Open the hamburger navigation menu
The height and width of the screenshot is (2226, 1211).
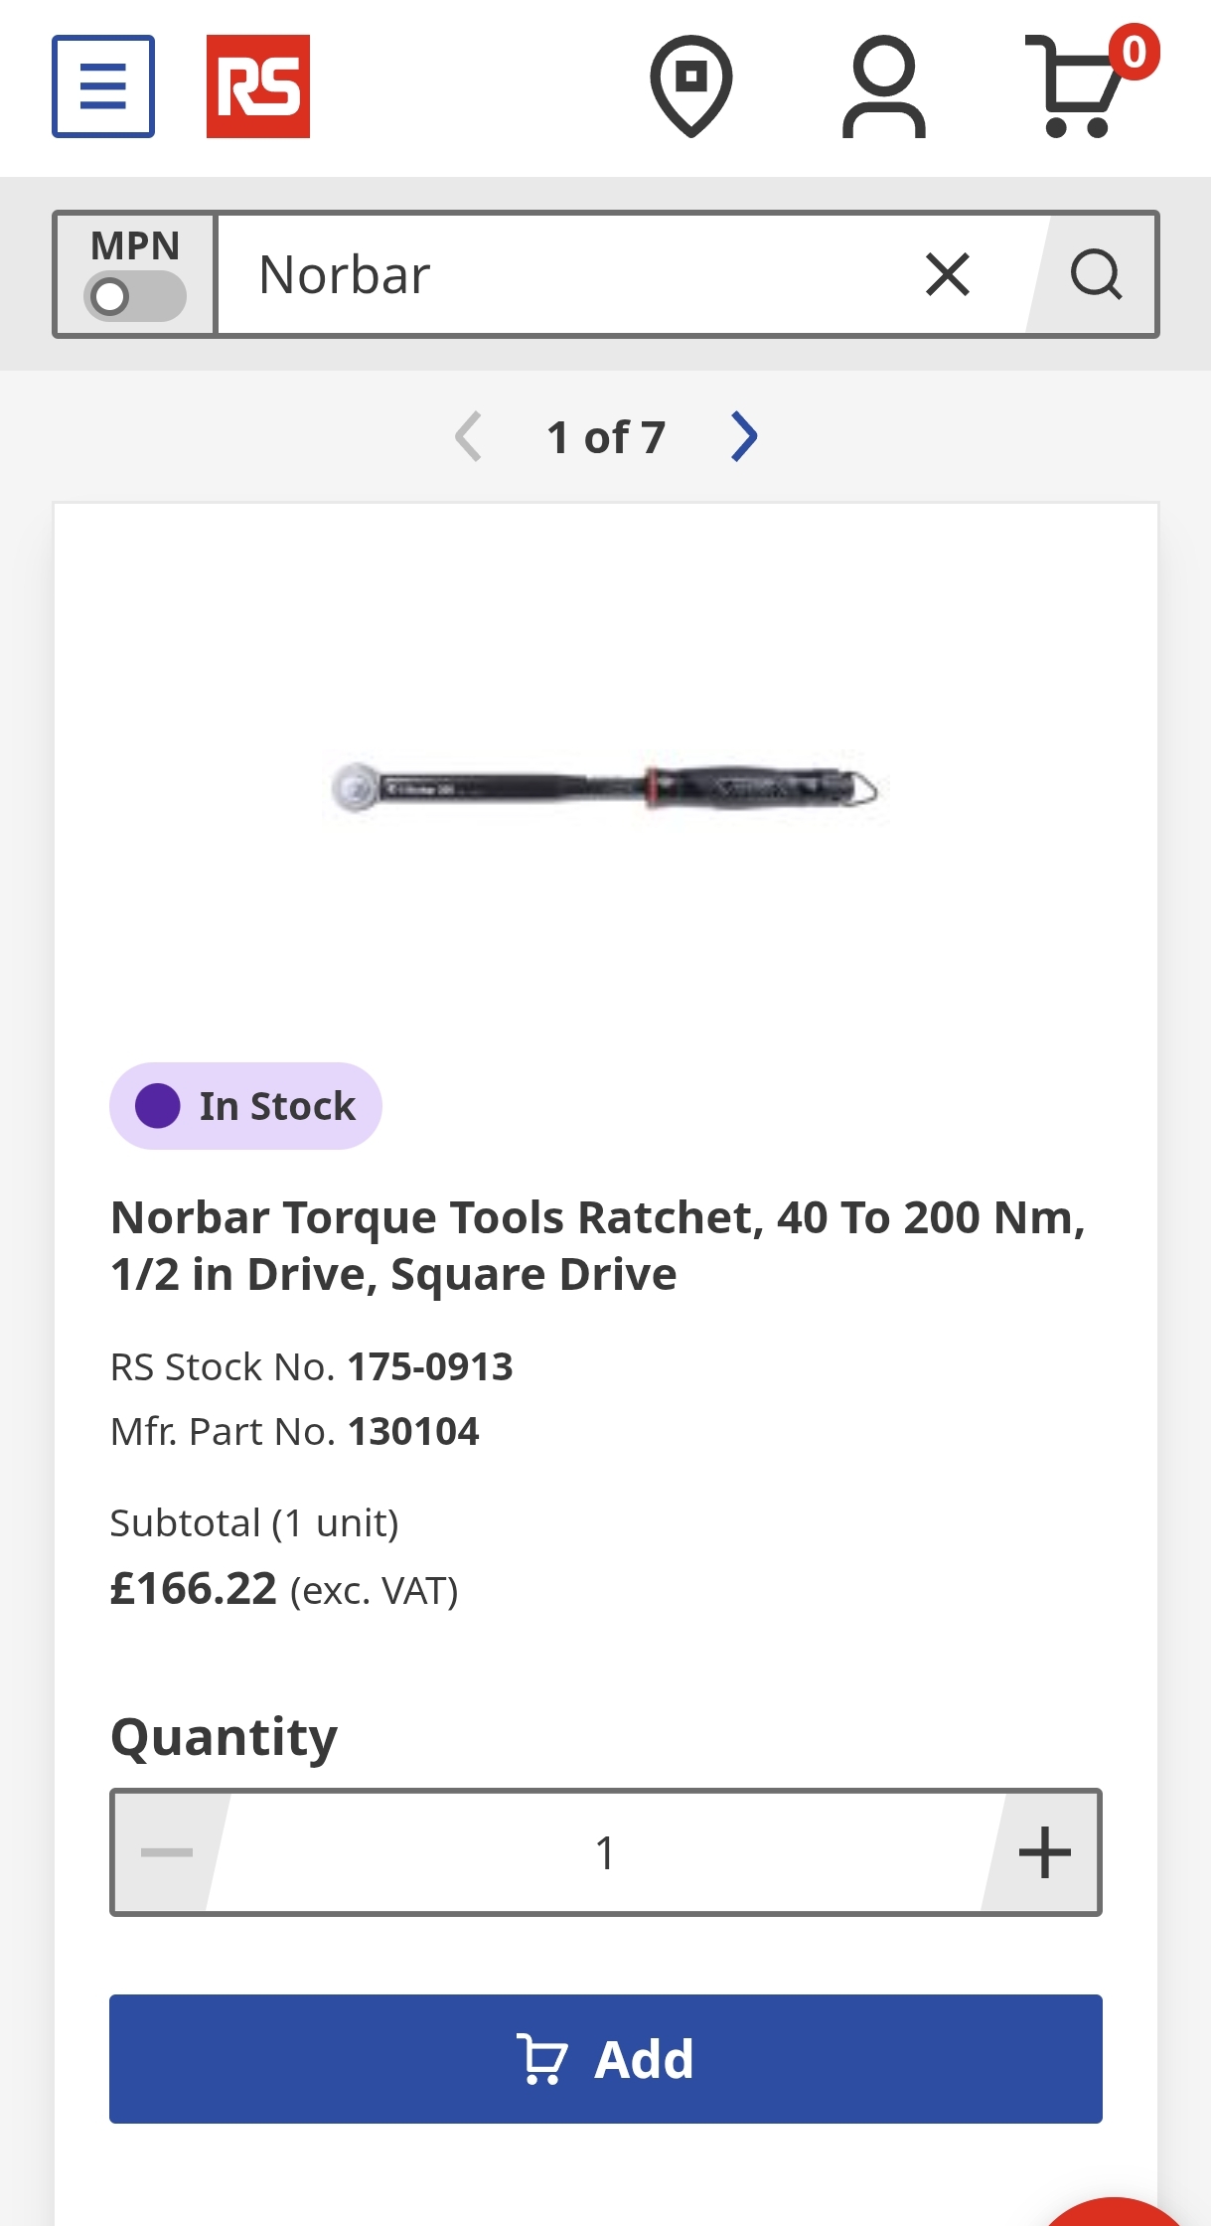103,86
